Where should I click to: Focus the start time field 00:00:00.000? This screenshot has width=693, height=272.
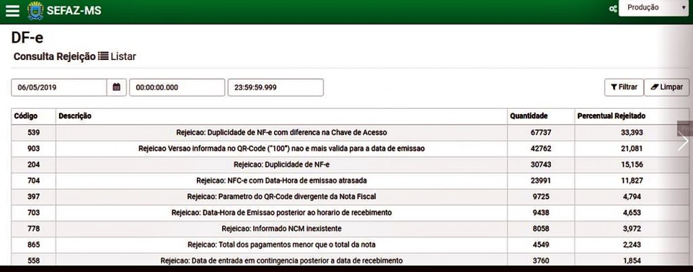[177, 87]
